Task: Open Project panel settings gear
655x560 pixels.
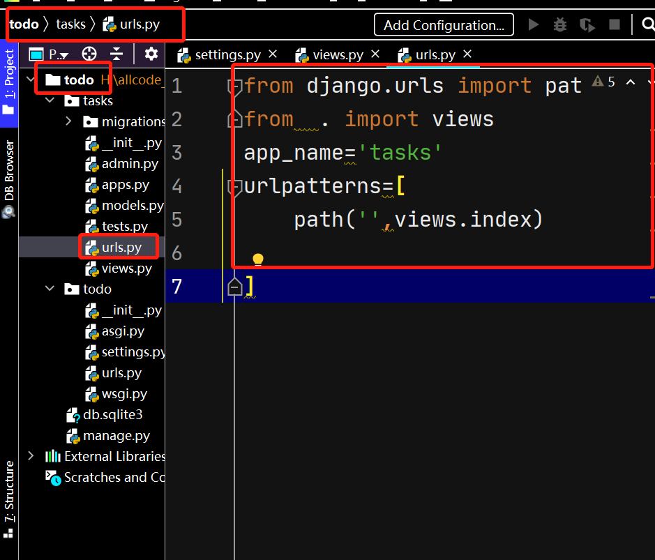Action: tap(151, 54)
